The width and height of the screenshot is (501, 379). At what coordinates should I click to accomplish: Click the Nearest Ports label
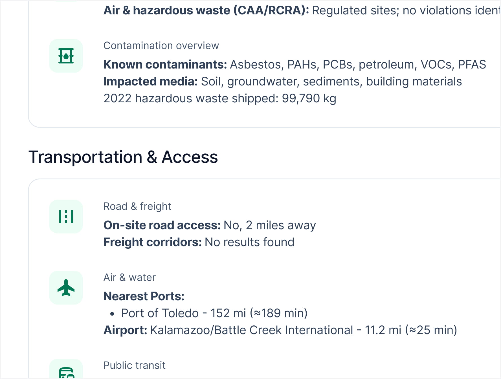144,296
